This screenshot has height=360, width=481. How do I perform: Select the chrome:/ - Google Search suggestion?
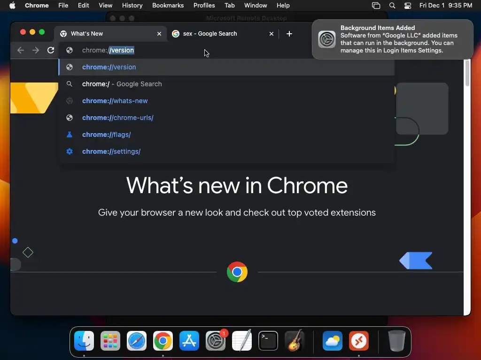226,84
